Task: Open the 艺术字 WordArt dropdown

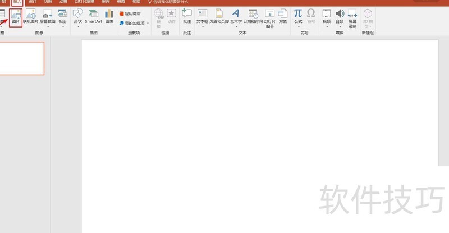Action: pyautogui.click(x=236, y=26)
